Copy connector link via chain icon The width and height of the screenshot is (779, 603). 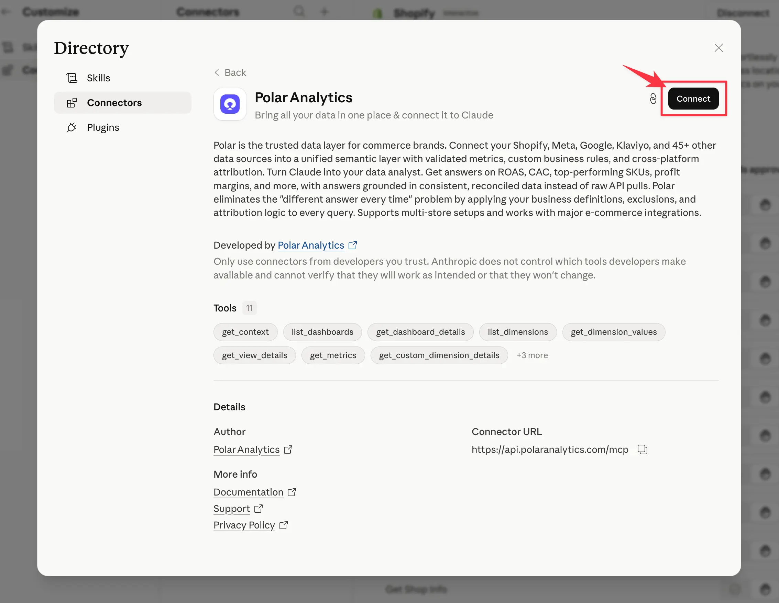(x=653, y=99)
